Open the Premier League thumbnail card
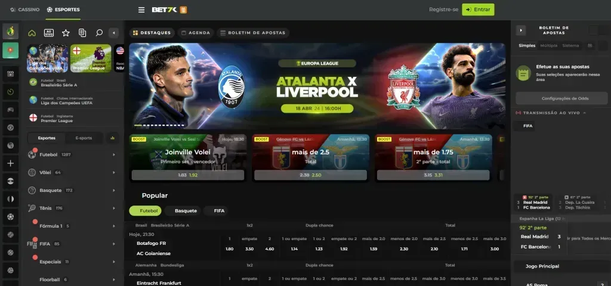Screen dimensions: 611x286 (x=91, y=58)
